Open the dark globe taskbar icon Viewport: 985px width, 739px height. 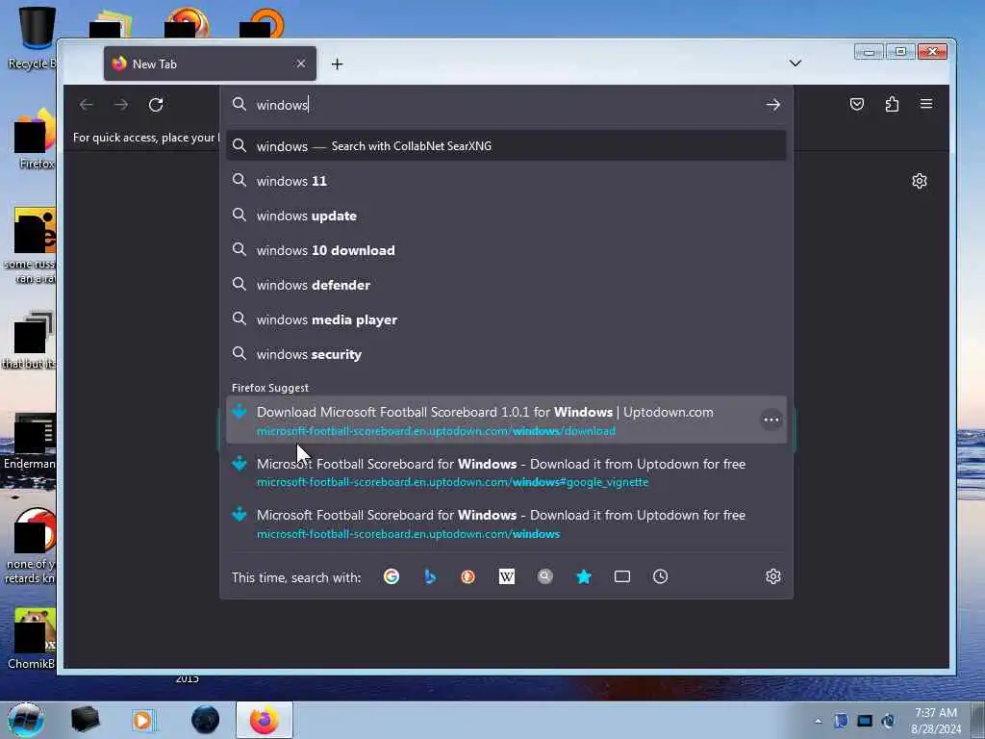click(x=206, y=720)
